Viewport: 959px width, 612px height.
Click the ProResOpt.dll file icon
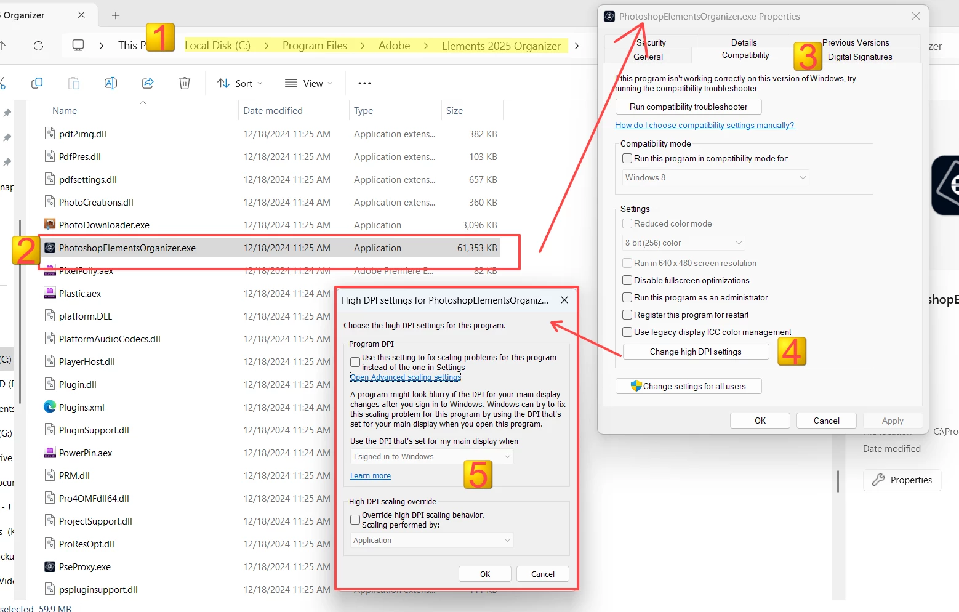pos(50,544)
